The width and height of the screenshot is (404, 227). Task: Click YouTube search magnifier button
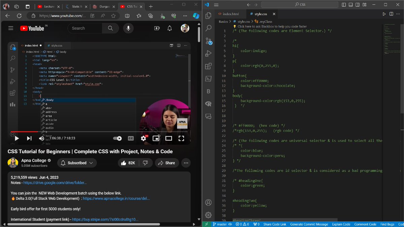click(111, 28)
